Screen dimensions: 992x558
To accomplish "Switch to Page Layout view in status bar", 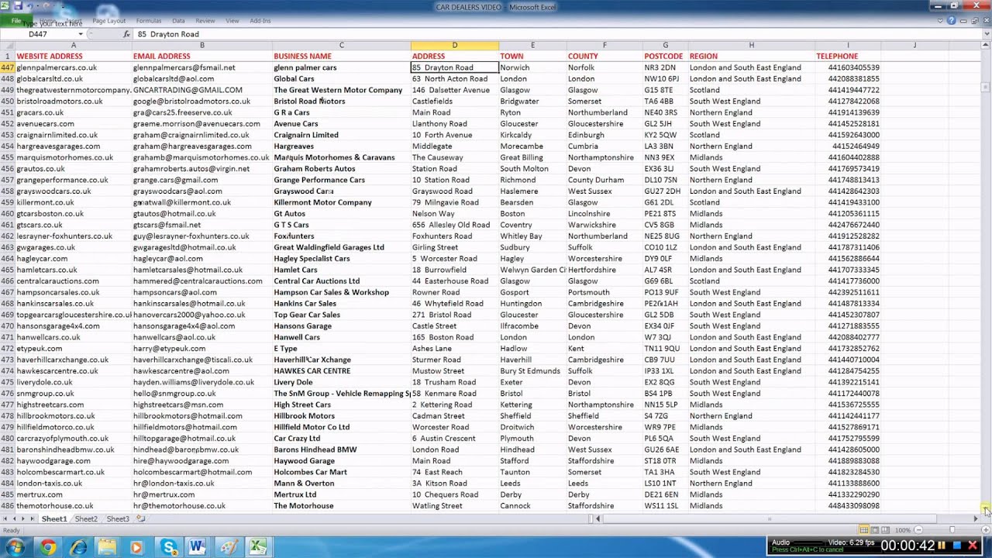I will tap(874, 530).
